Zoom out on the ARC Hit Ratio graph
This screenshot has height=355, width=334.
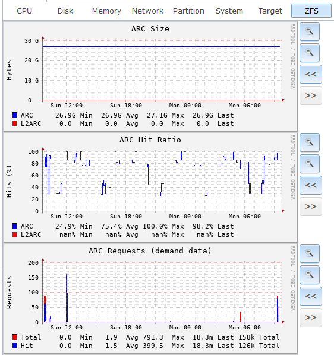pos(310,164)
